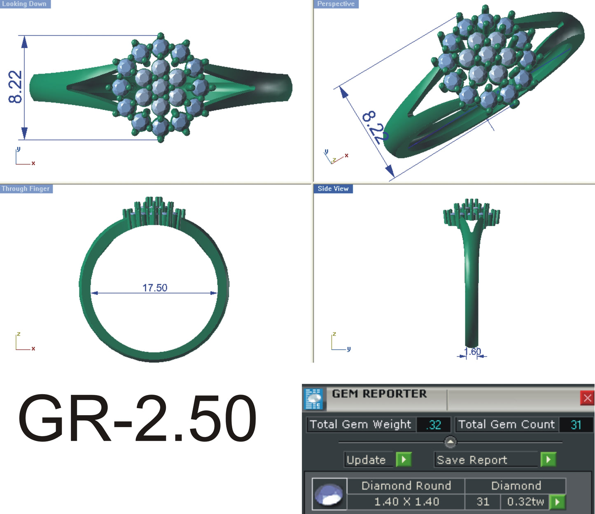Activate the Side View viewport tab
Image resolution: width=595 pixels, height=514 pixels.
(334, 188)
